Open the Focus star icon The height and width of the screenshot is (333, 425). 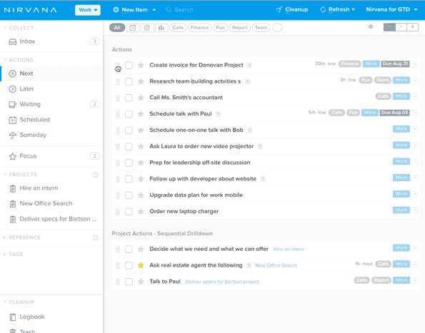(x=12, y=156)
